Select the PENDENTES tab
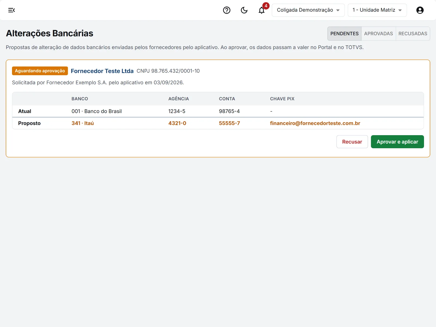Screen dimensions: 436x327 (344, 34)
